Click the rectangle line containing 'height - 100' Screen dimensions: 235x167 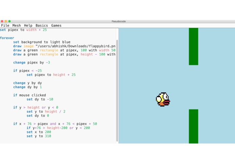[64, 54]
